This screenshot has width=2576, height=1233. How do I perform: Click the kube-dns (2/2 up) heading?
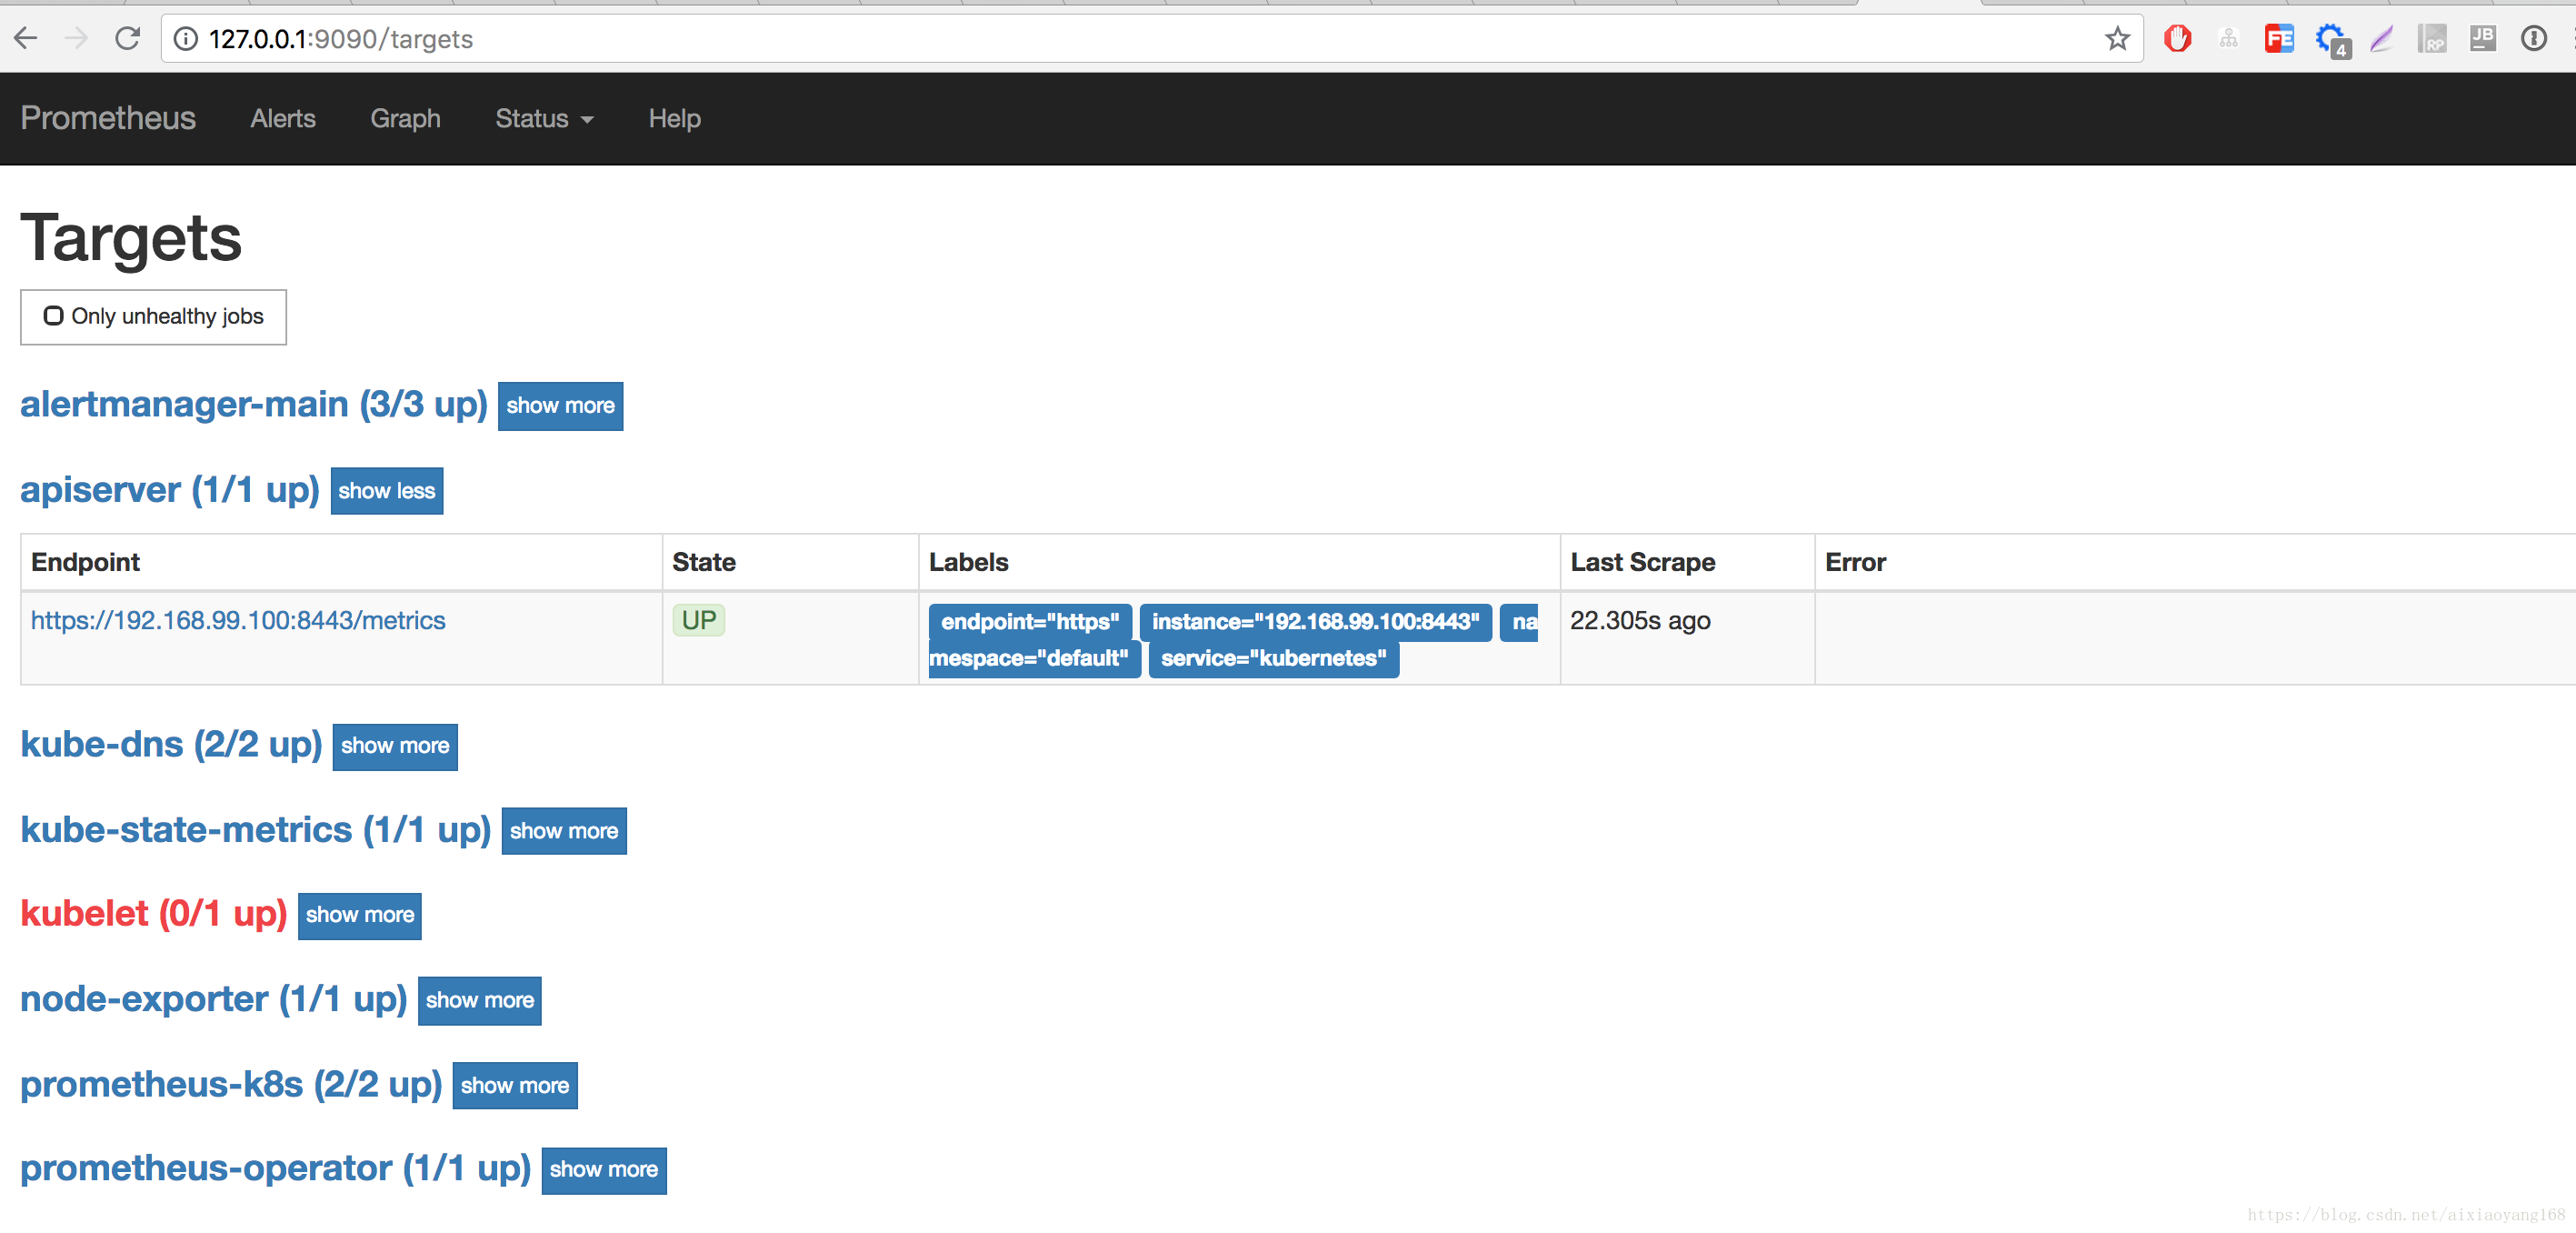point(171,744)
